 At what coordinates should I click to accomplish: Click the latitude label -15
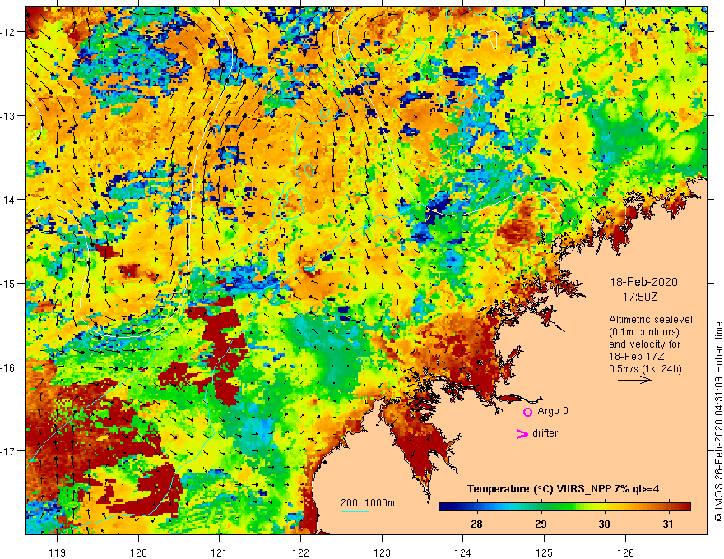click(x=9, y=283)
